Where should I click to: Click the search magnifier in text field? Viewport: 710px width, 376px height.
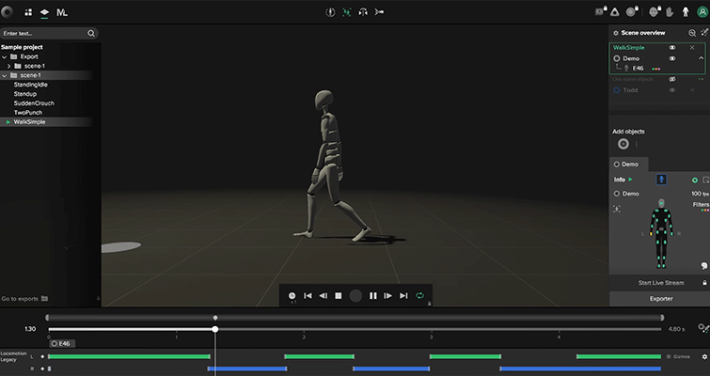pyautogui.click(x=91, y=34)
